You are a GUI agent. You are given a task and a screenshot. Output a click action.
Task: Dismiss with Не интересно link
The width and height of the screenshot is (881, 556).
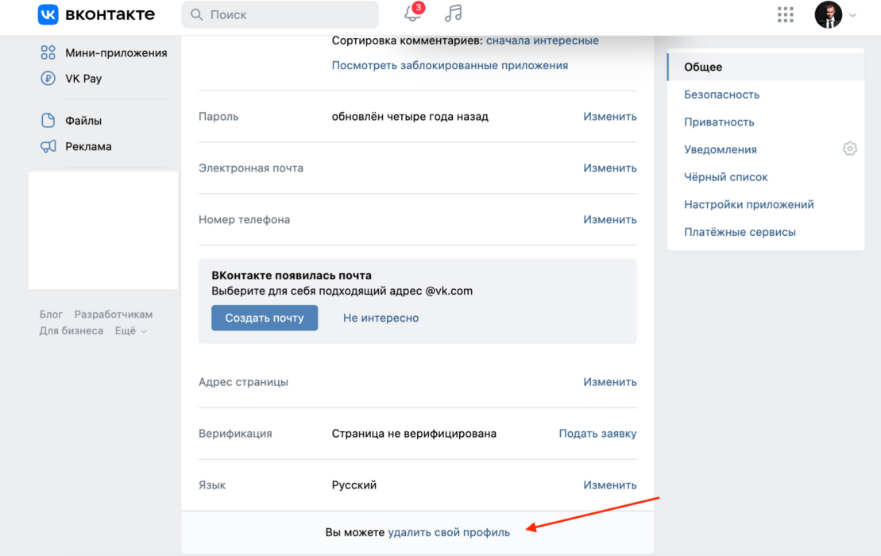(x=381, y=318)
